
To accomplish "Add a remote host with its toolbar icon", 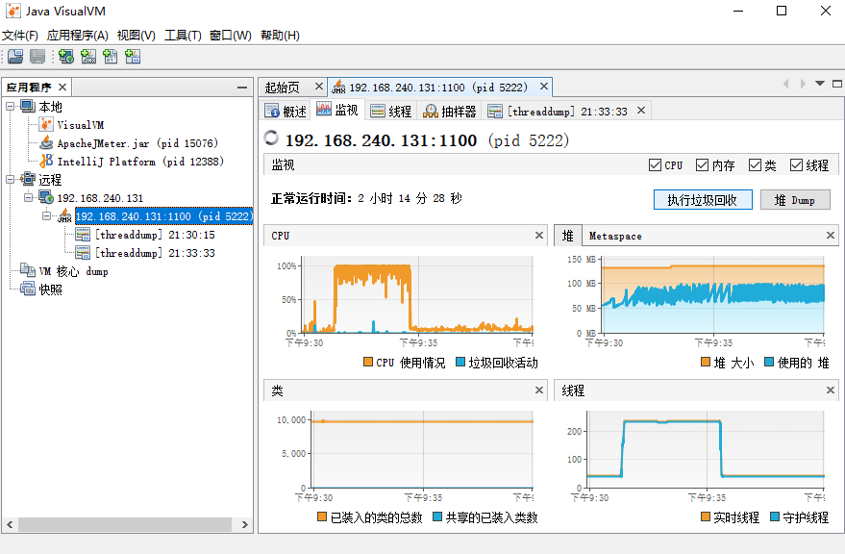I will (x=65, y=56).
